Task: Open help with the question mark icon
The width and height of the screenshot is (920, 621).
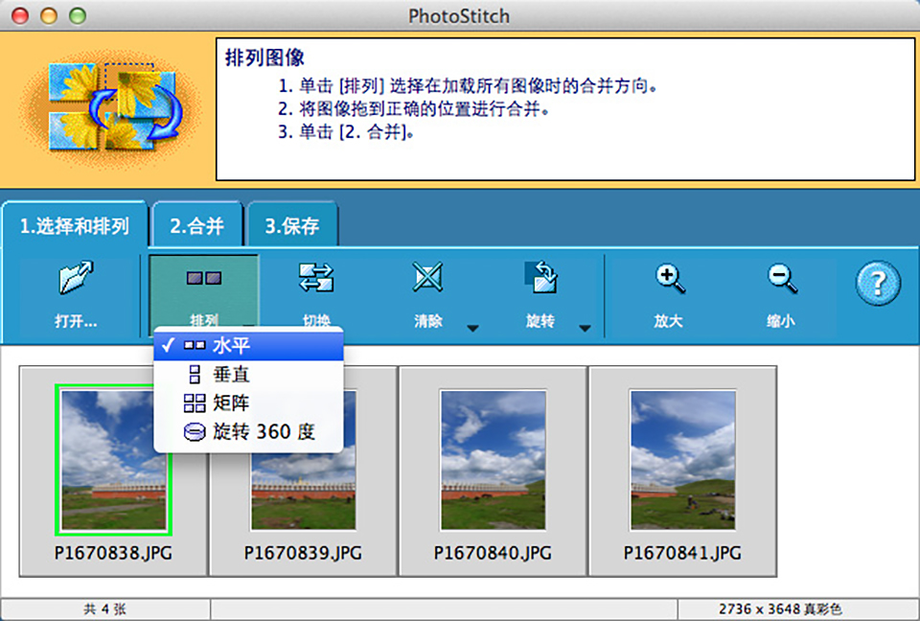Action: tap(878, 285)
